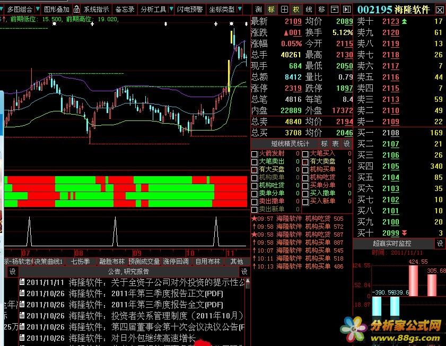Click the down arrows beside 买十

404,233
